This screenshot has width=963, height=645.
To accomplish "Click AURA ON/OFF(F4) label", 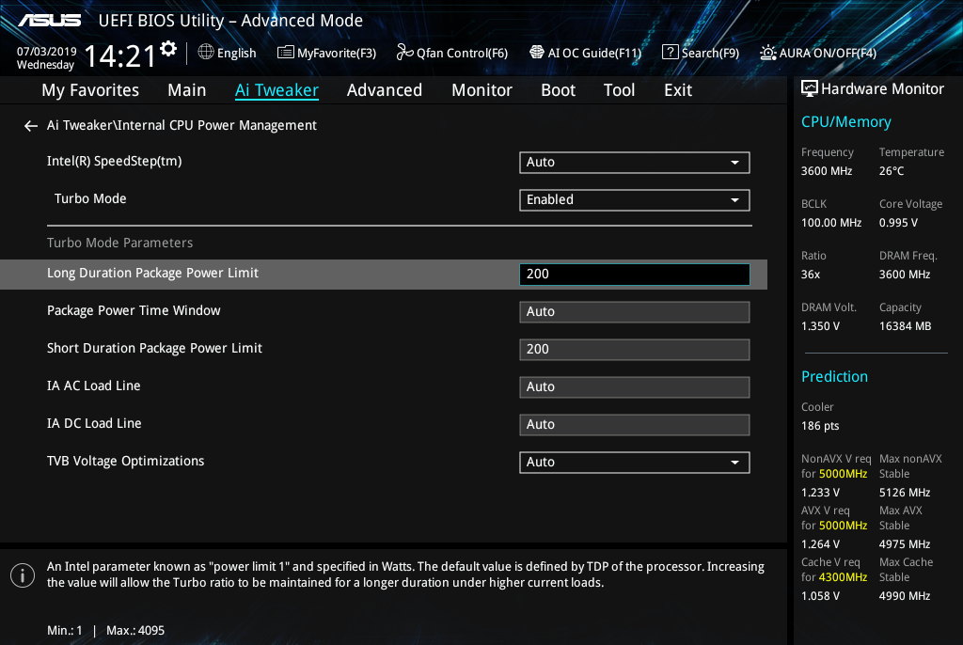I will coord(828,53).
